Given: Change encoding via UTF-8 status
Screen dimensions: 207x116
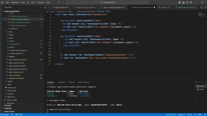Looking at the screenshot, I should (x=189, y=115).
